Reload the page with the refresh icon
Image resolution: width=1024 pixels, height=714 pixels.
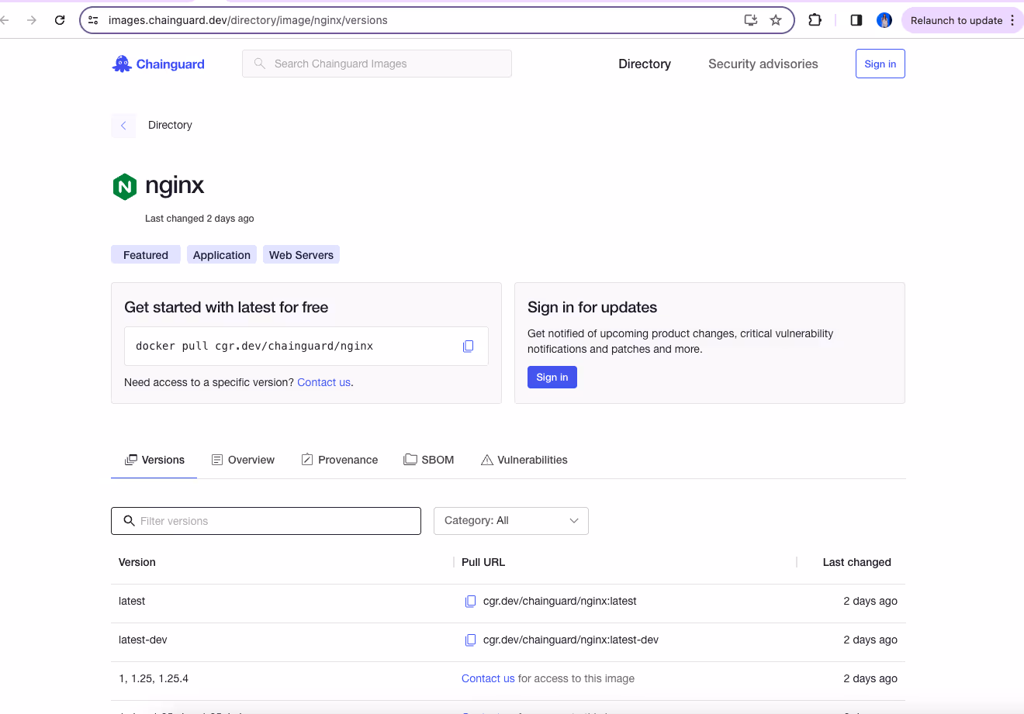[x=60, y=20]
